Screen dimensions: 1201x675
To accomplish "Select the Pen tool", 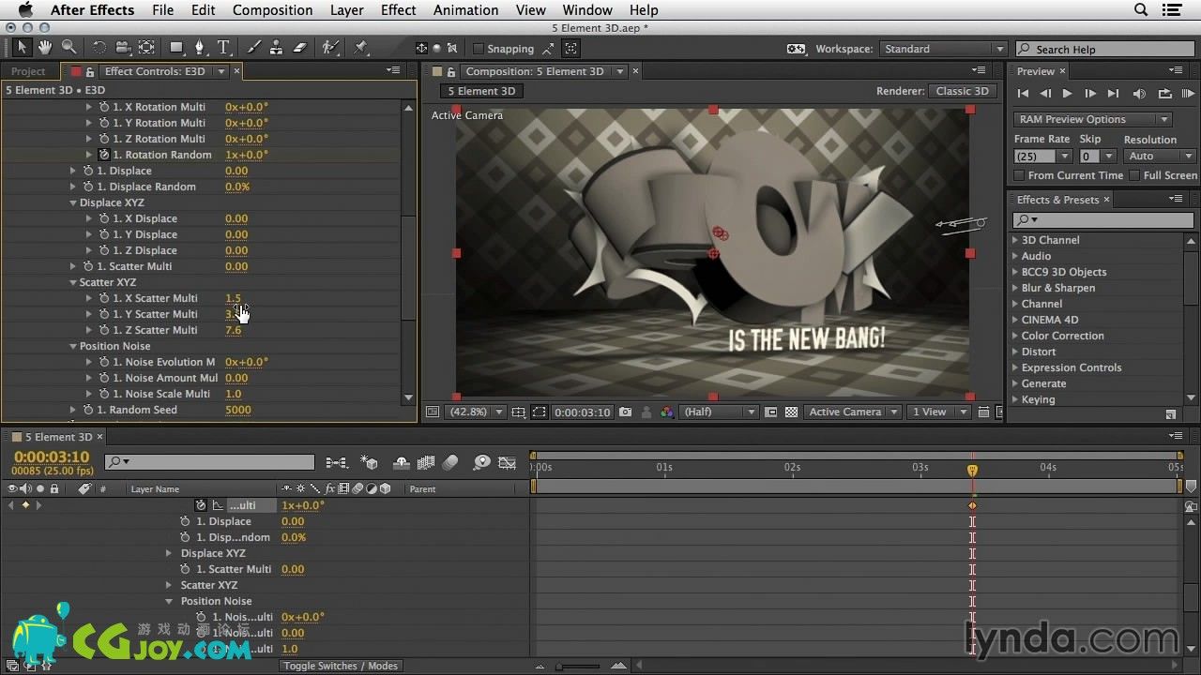I will [200, 48].
